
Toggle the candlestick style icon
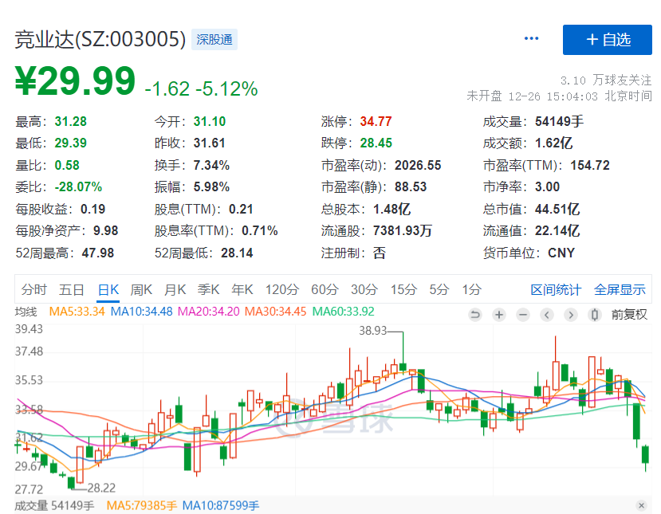pos(594,315)
